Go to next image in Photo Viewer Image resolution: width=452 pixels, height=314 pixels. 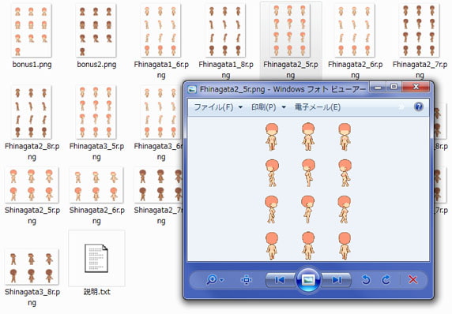(x=336, y=280)
